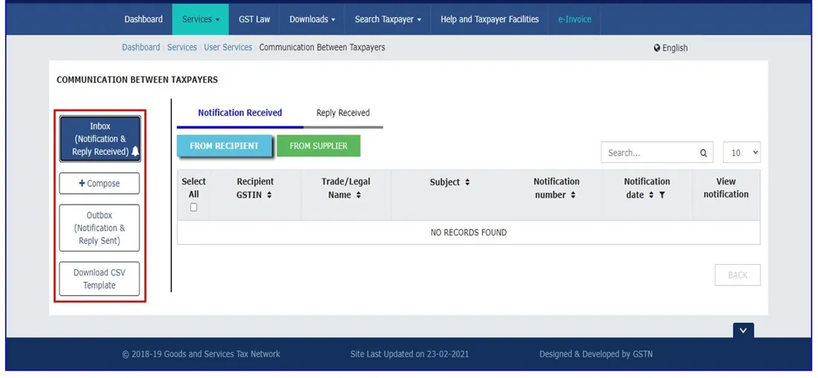Image resolution: width=818 pixels, height=378 pixels.
Task: Open Outbox (Notification & Reply Sent)
Action: [x=99, y=228]
